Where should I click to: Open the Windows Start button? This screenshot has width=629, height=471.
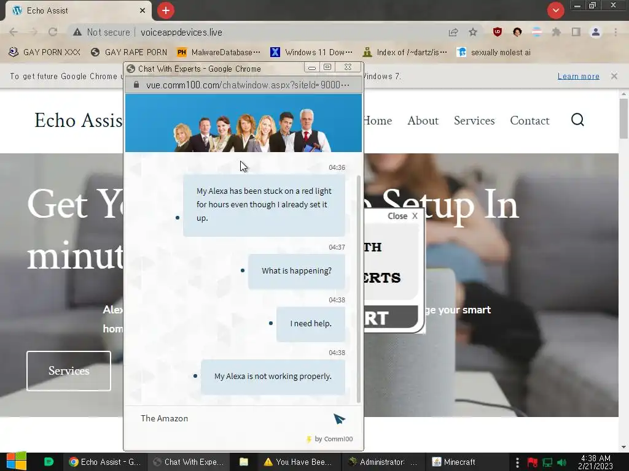17,462
